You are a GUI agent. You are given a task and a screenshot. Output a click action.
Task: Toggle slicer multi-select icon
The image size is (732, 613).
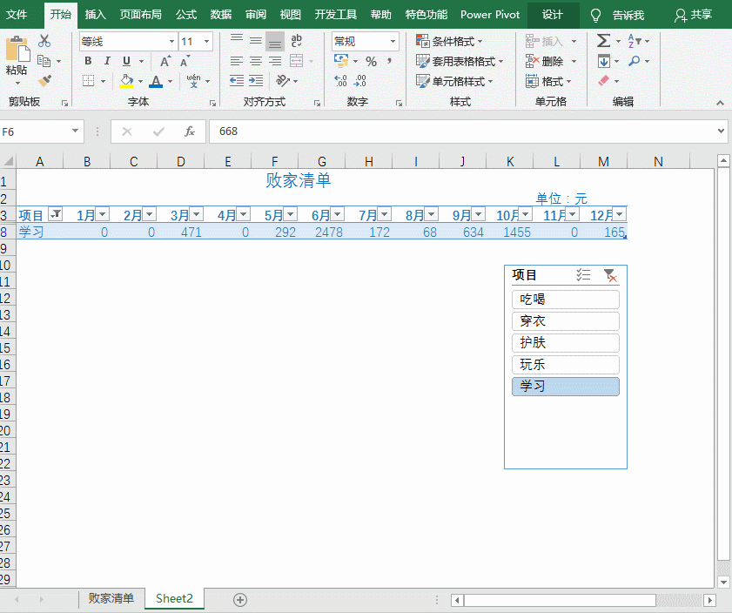[583, 274]
